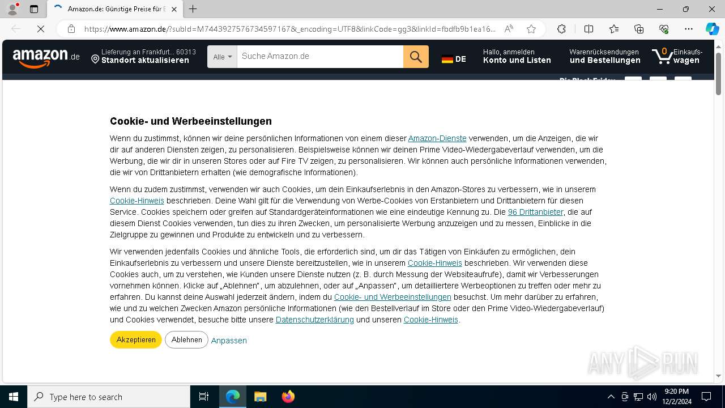The width and height of the screenshot is (725, 408).
Task: Open Cookie- und Werbeeinstellungen link
Action: pyautogui.click(x=393, y=297)
